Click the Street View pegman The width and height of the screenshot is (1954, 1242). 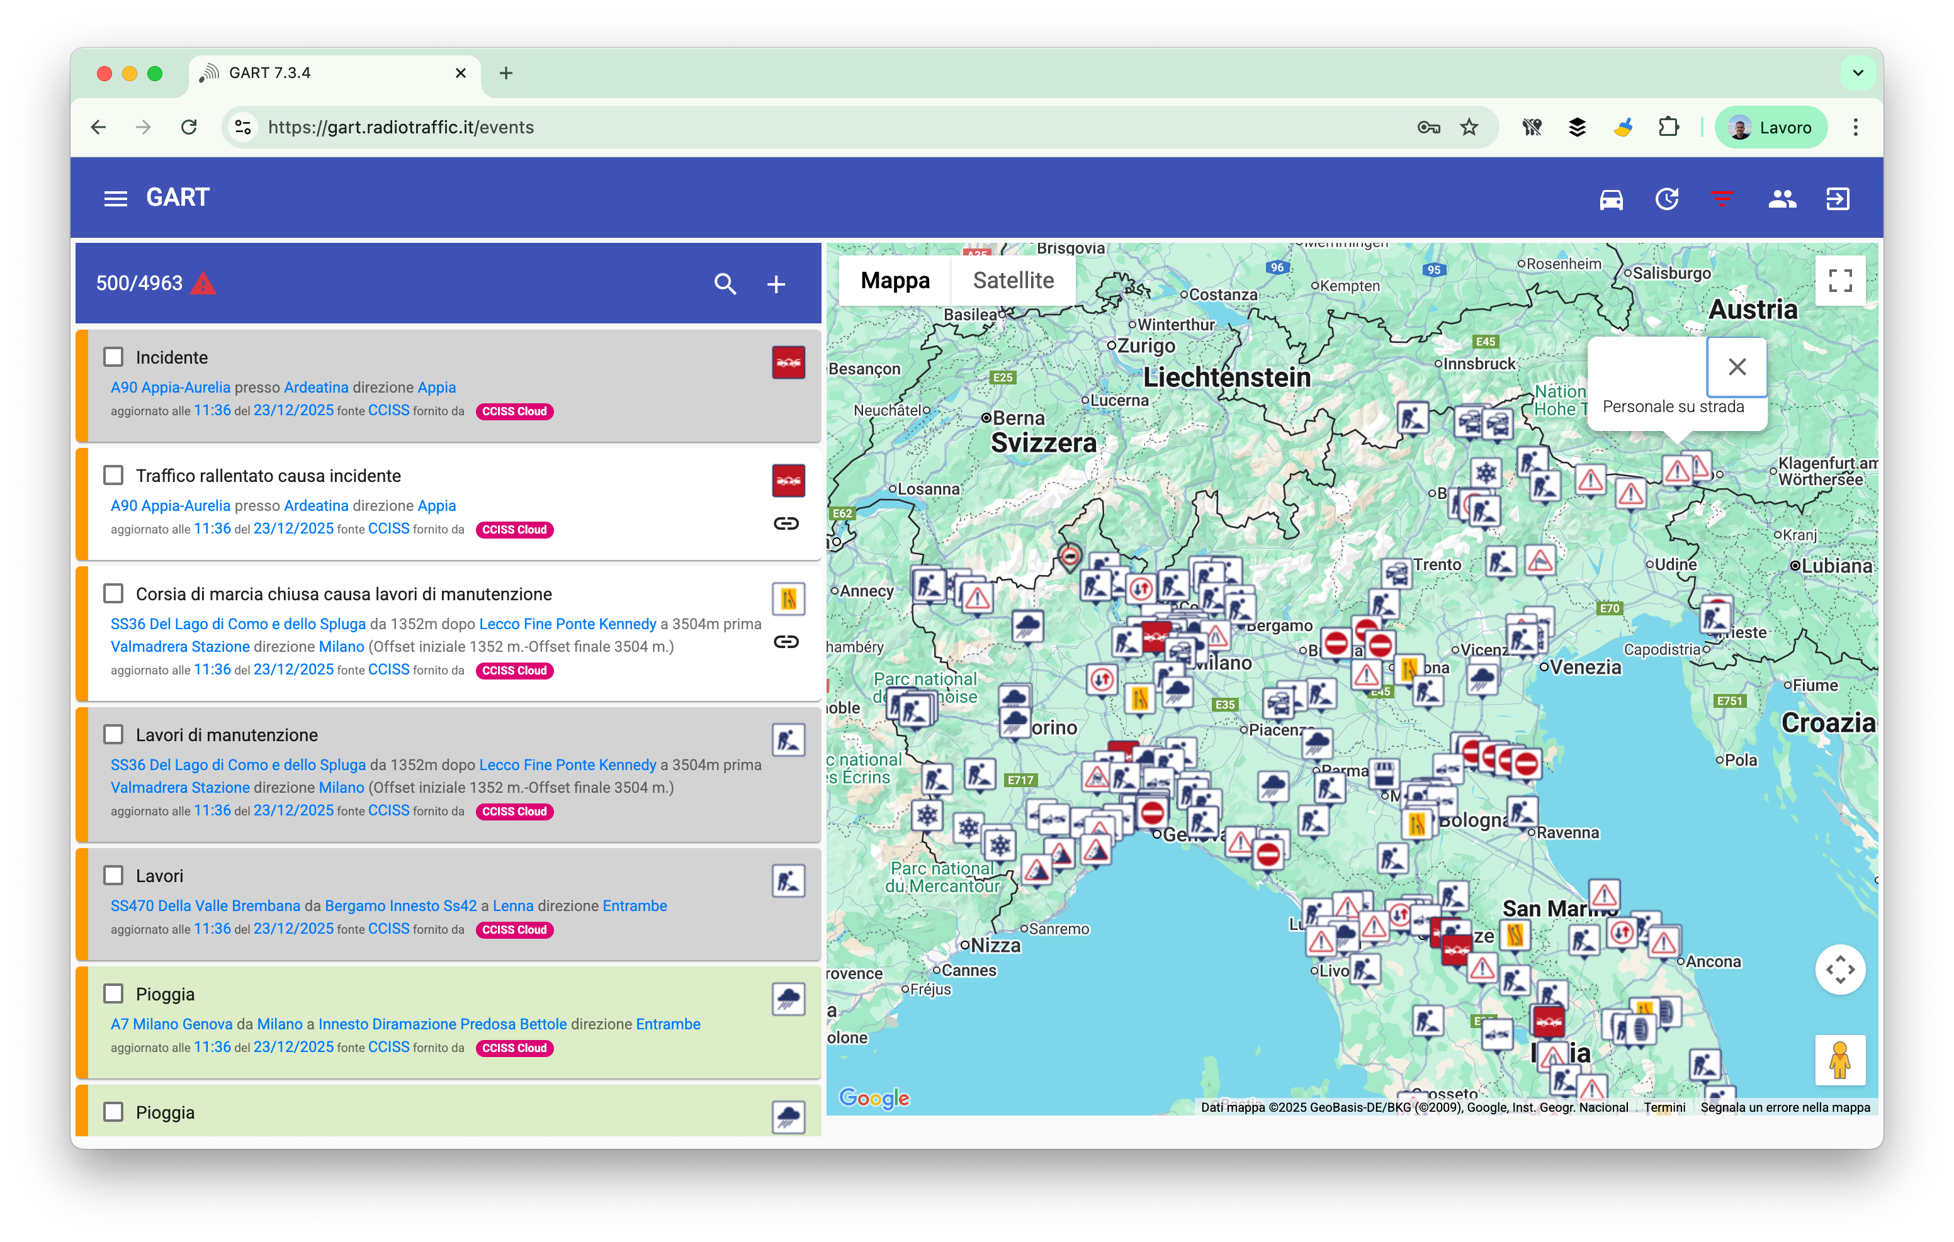(1839, 1060)
